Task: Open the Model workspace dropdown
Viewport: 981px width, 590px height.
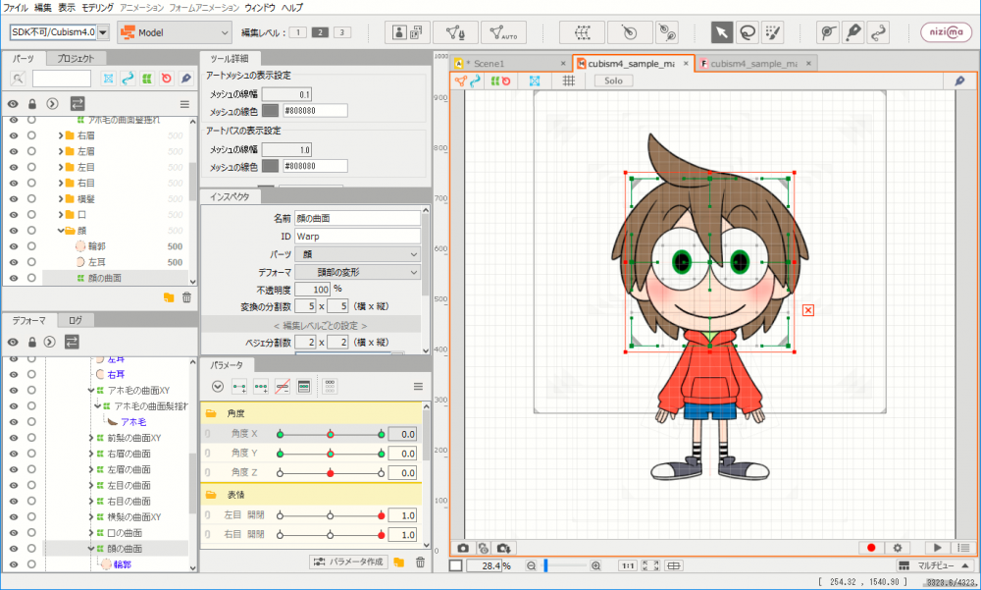Action: (175, 32)
